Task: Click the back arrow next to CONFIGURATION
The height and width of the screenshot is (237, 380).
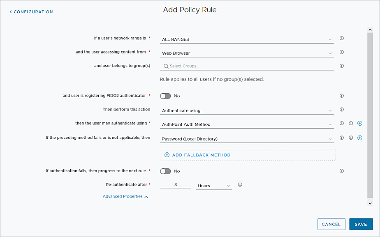Action: 10,12
